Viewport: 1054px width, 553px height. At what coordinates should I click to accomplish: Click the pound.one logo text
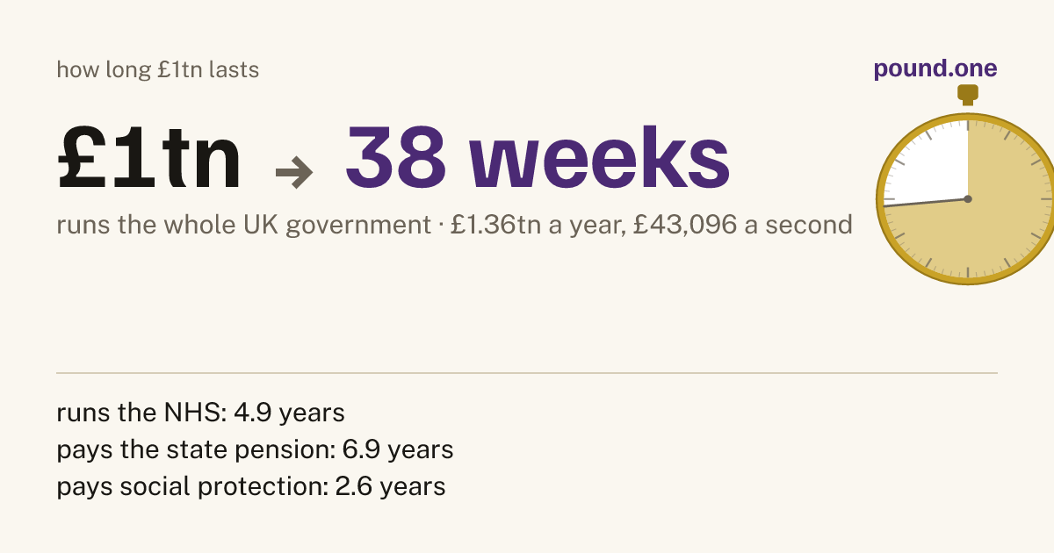point(935,69)
